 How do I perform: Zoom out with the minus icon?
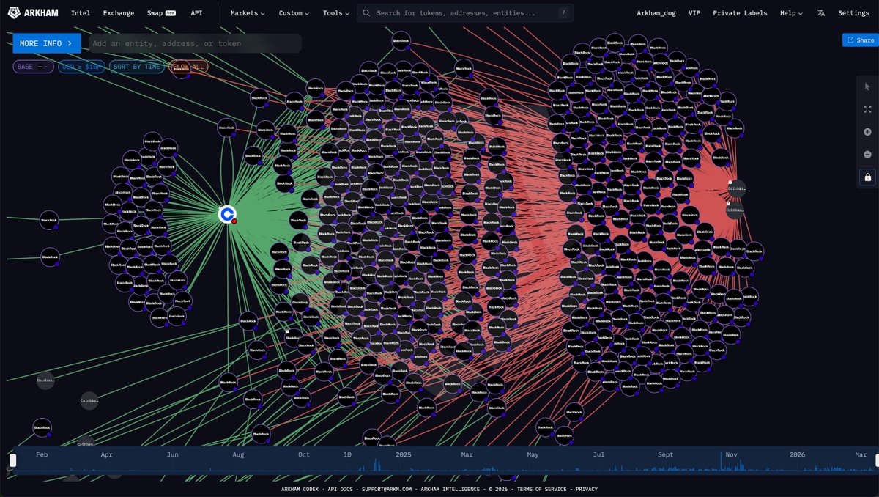[867, 155]
